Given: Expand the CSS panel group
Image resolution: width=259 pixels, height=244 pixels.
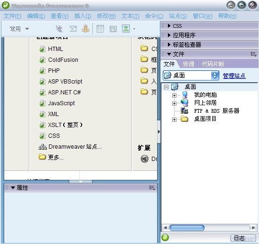Looking at the screenshot, I should tap(169, 26).
